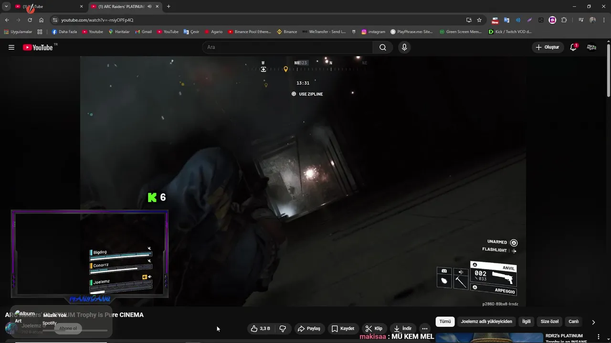Screen dimensions: 611x343
Task: Open the Daha Fazla Facebook bookmark
Action: coord(64,32)
